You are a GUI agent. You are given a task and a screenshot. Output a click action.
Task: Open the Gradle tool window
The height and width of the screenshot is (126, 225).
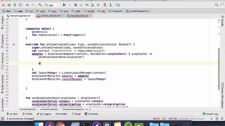pyautogui.click(x=223, y=21)
